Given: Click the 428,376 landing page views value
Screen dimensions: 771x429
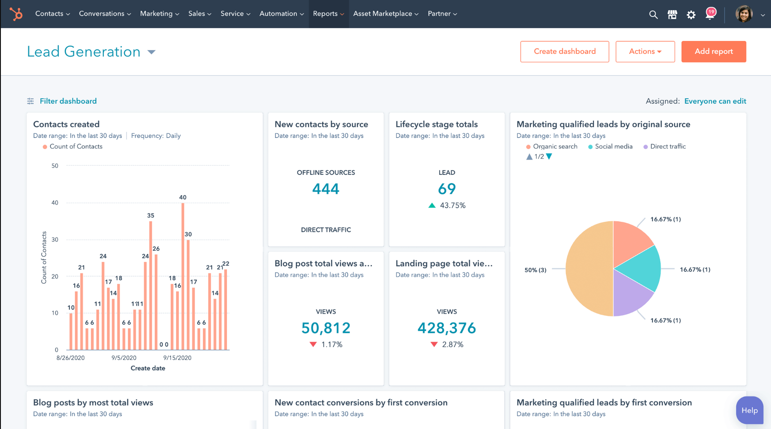Looking at the screenshot, I should pyautogui.click(x=447, y=328).
